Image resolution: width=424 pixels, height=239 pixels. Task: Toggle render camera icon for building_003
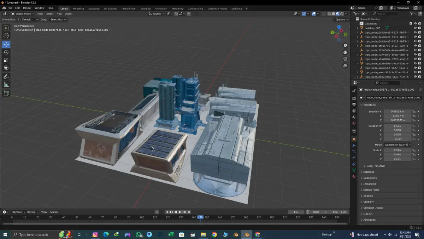click(x=419, y=28)
